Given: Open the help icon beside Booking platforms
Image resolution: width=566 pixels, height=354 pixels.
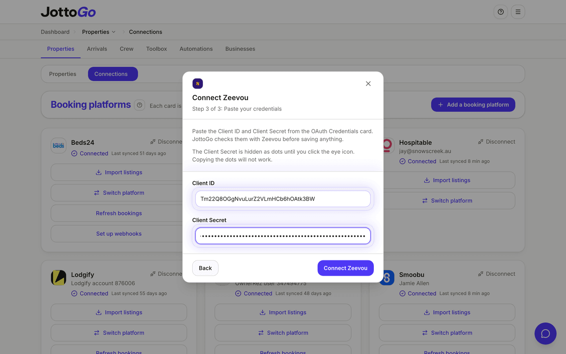Looking at the screenshot, I should (140, 105).
